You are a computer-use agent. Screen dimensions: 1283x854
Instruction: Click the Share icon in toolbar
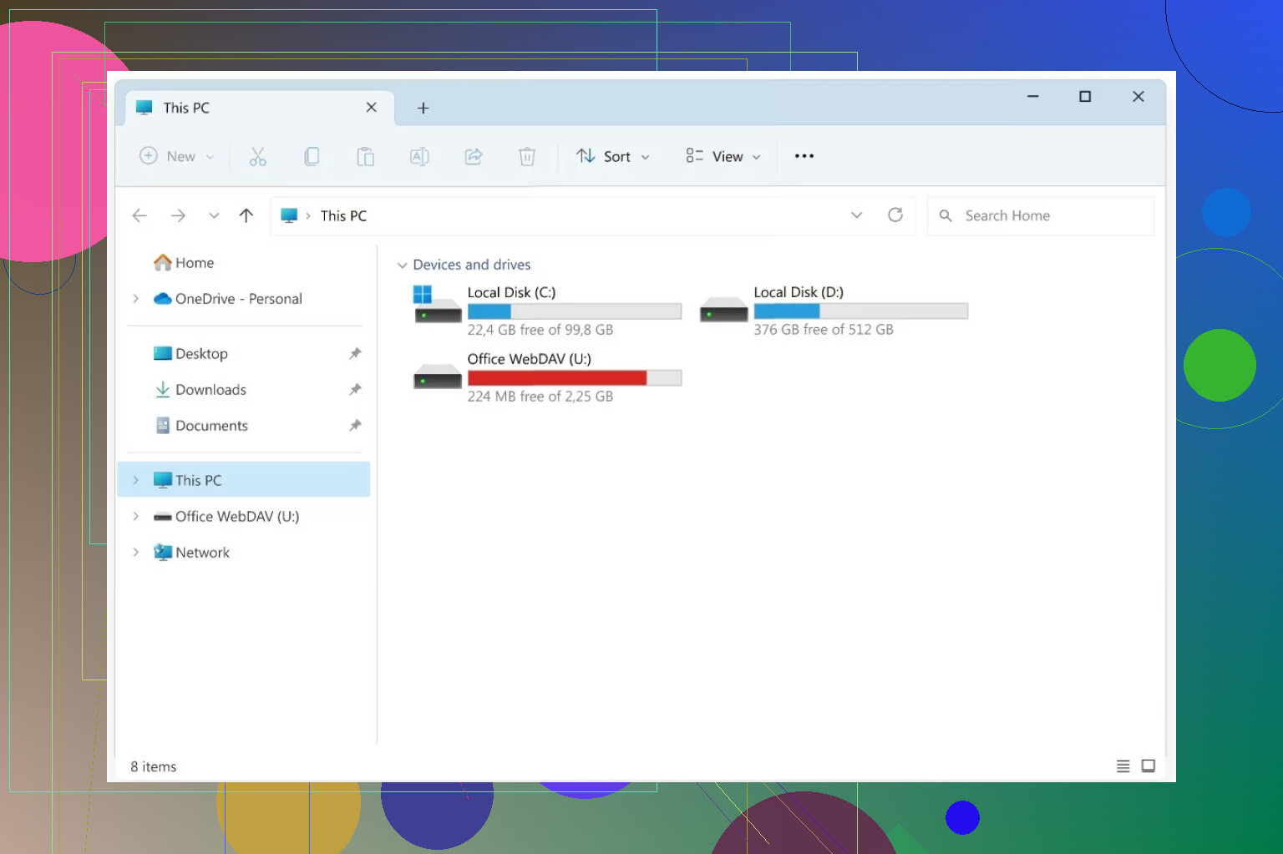coord(474,157)
